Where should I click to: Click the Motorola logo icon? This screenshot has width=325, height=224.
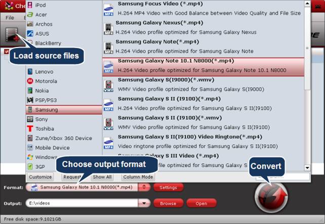(x=30, y=81)
